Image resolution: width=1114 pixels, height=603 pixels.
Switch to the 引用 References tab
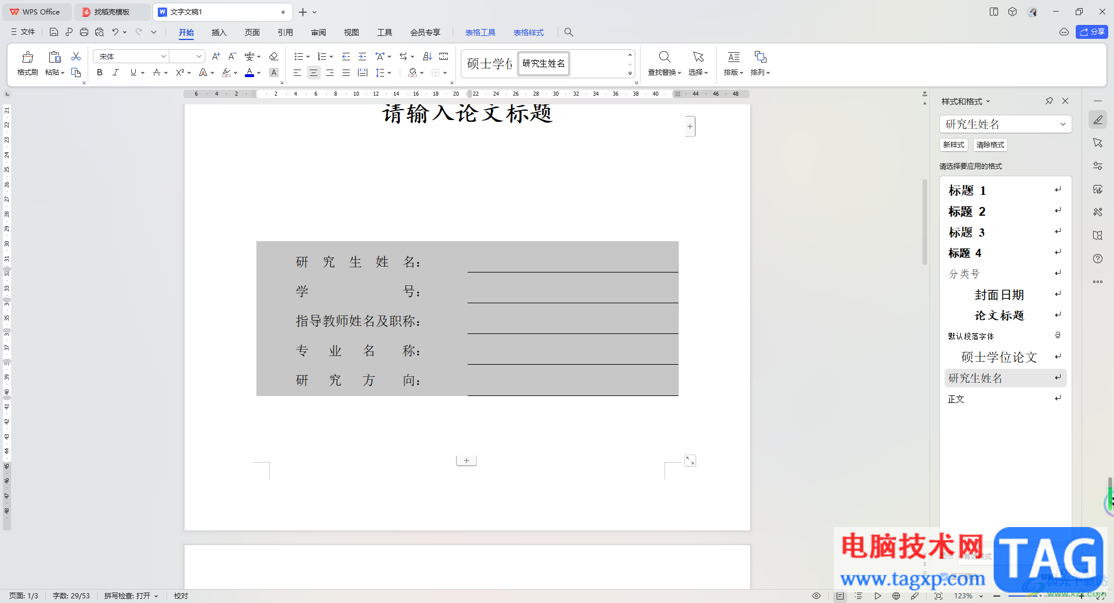point(285,32)
